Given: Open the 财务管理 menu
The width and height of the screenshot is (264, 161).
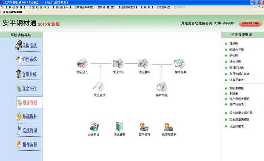Looking at the screenshot, I should click(x=106, y=7).
